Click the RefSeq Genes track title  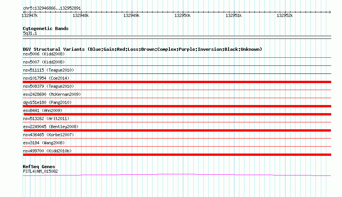click(x=39, y=167)
